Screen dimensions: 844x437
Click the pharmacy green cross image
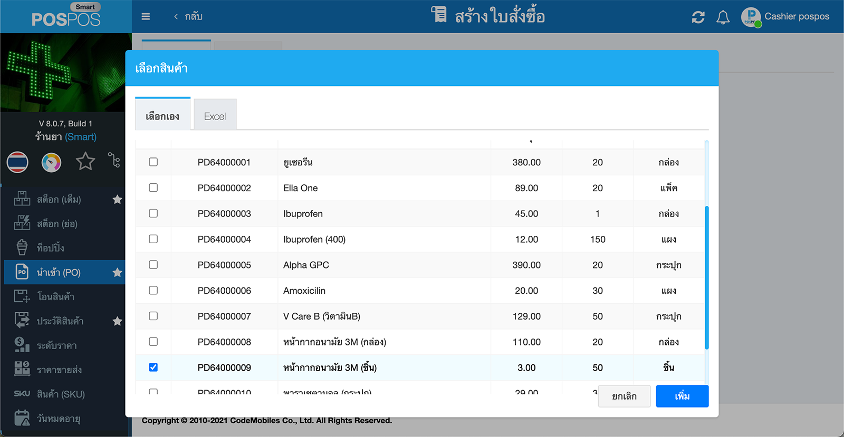pyautogui.click(x=63, y=72)
